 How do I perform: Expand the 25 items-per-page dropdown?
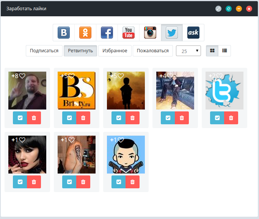pos(188,51)
